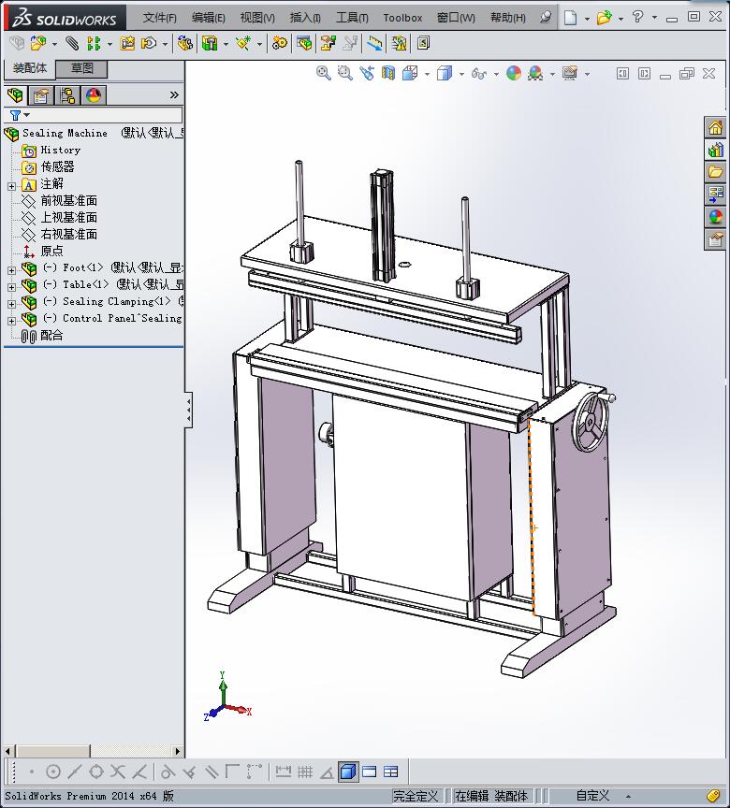Open the View Palette task pane
This screenshot has width=730, height=808.
point(716,195)
